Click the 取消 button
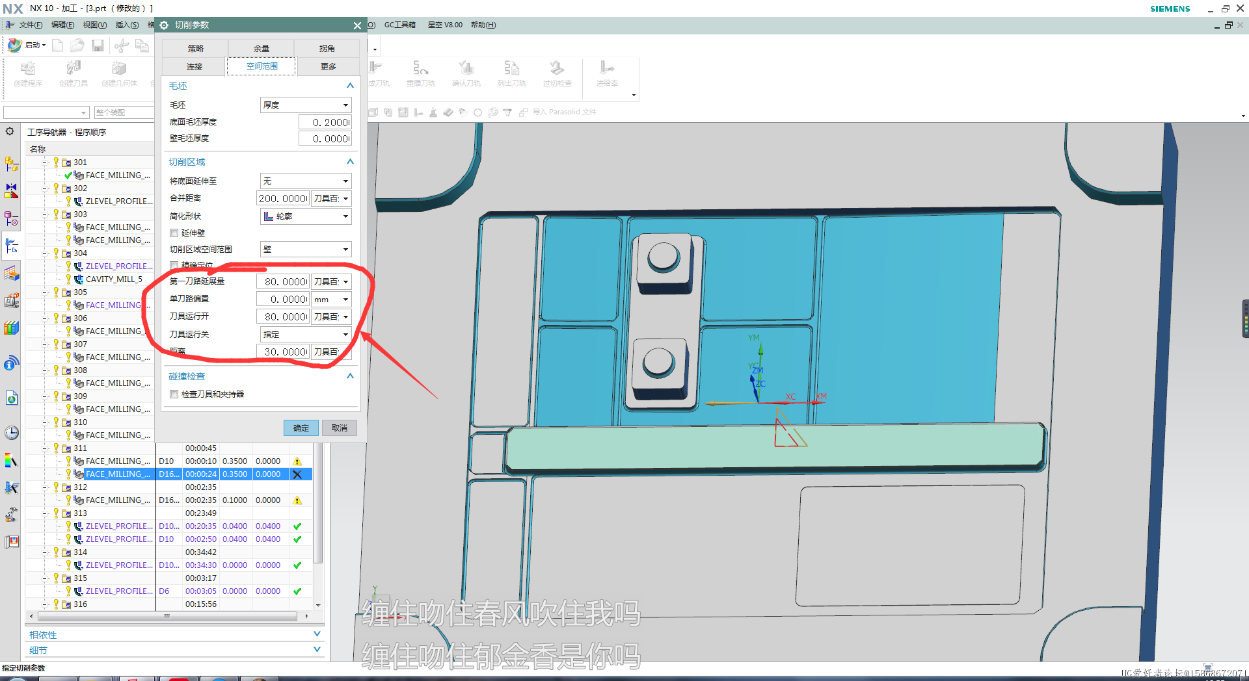This screenshot has width=1249, height=681. [x=340, y=428]
